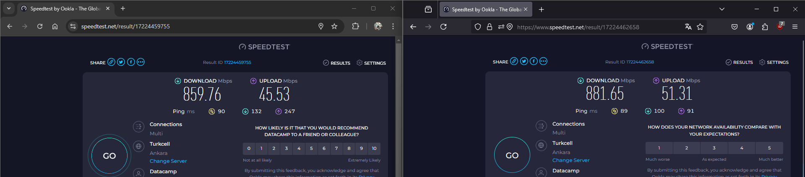The width and height of the screenshot is (805, 177).
Task: Open Chrome three-dot menu
Action: 393,26
